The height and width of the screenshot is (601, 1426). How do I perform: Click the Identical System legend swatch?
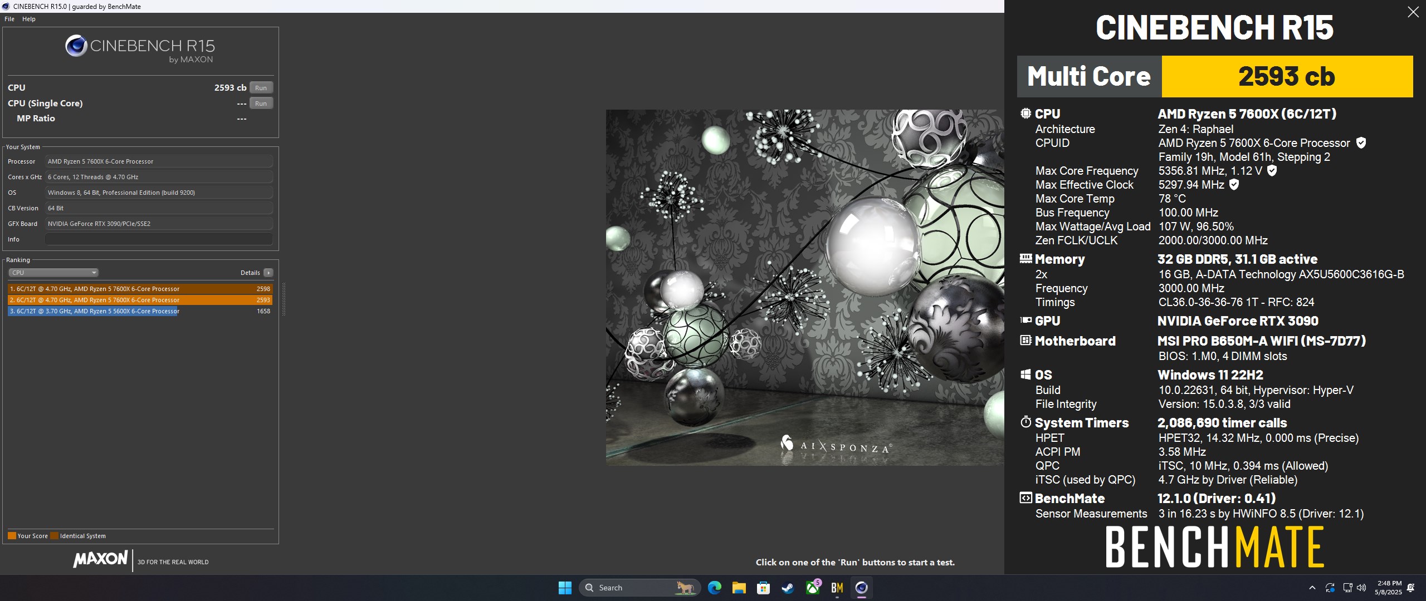[54, 536]
